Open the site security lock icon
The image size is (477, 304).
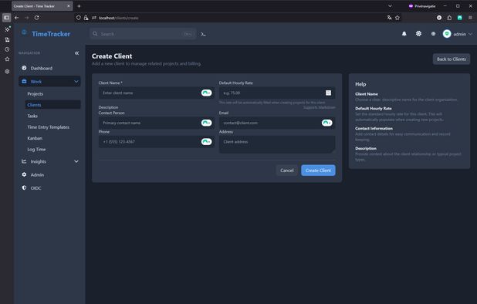(86, 18)
